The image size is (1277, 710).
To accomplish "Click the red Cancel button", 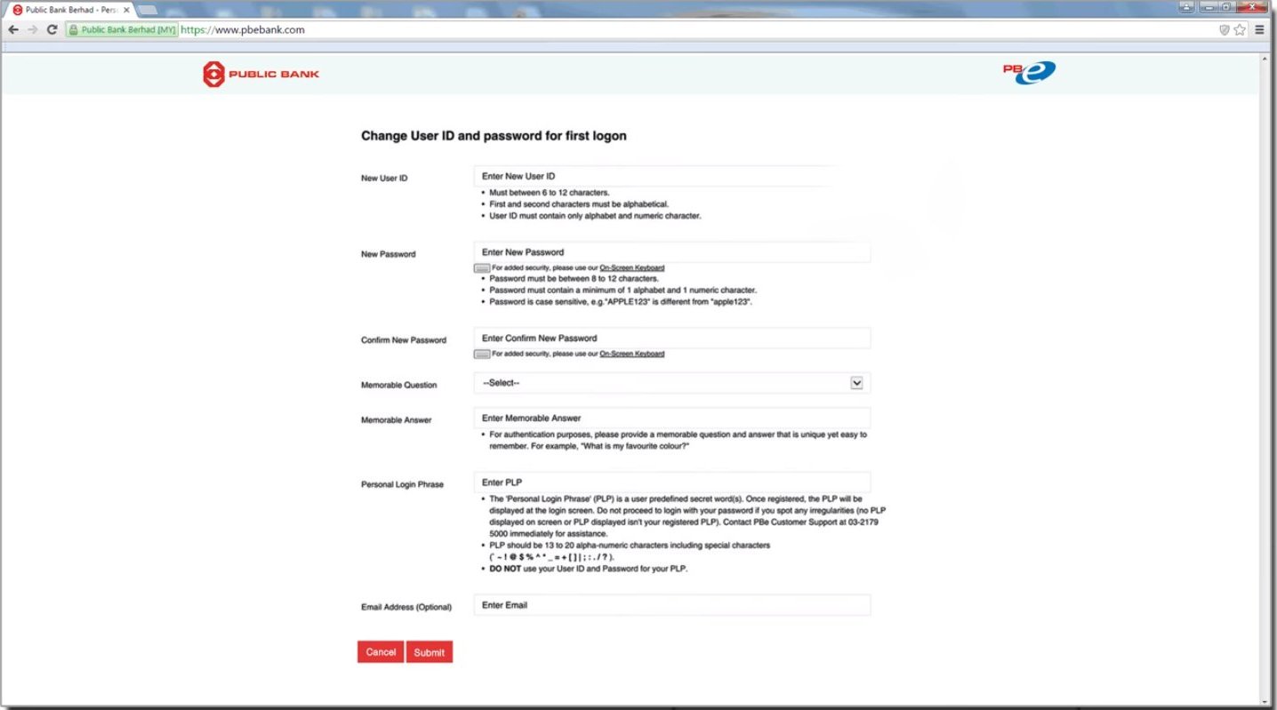I will [381, 652].
